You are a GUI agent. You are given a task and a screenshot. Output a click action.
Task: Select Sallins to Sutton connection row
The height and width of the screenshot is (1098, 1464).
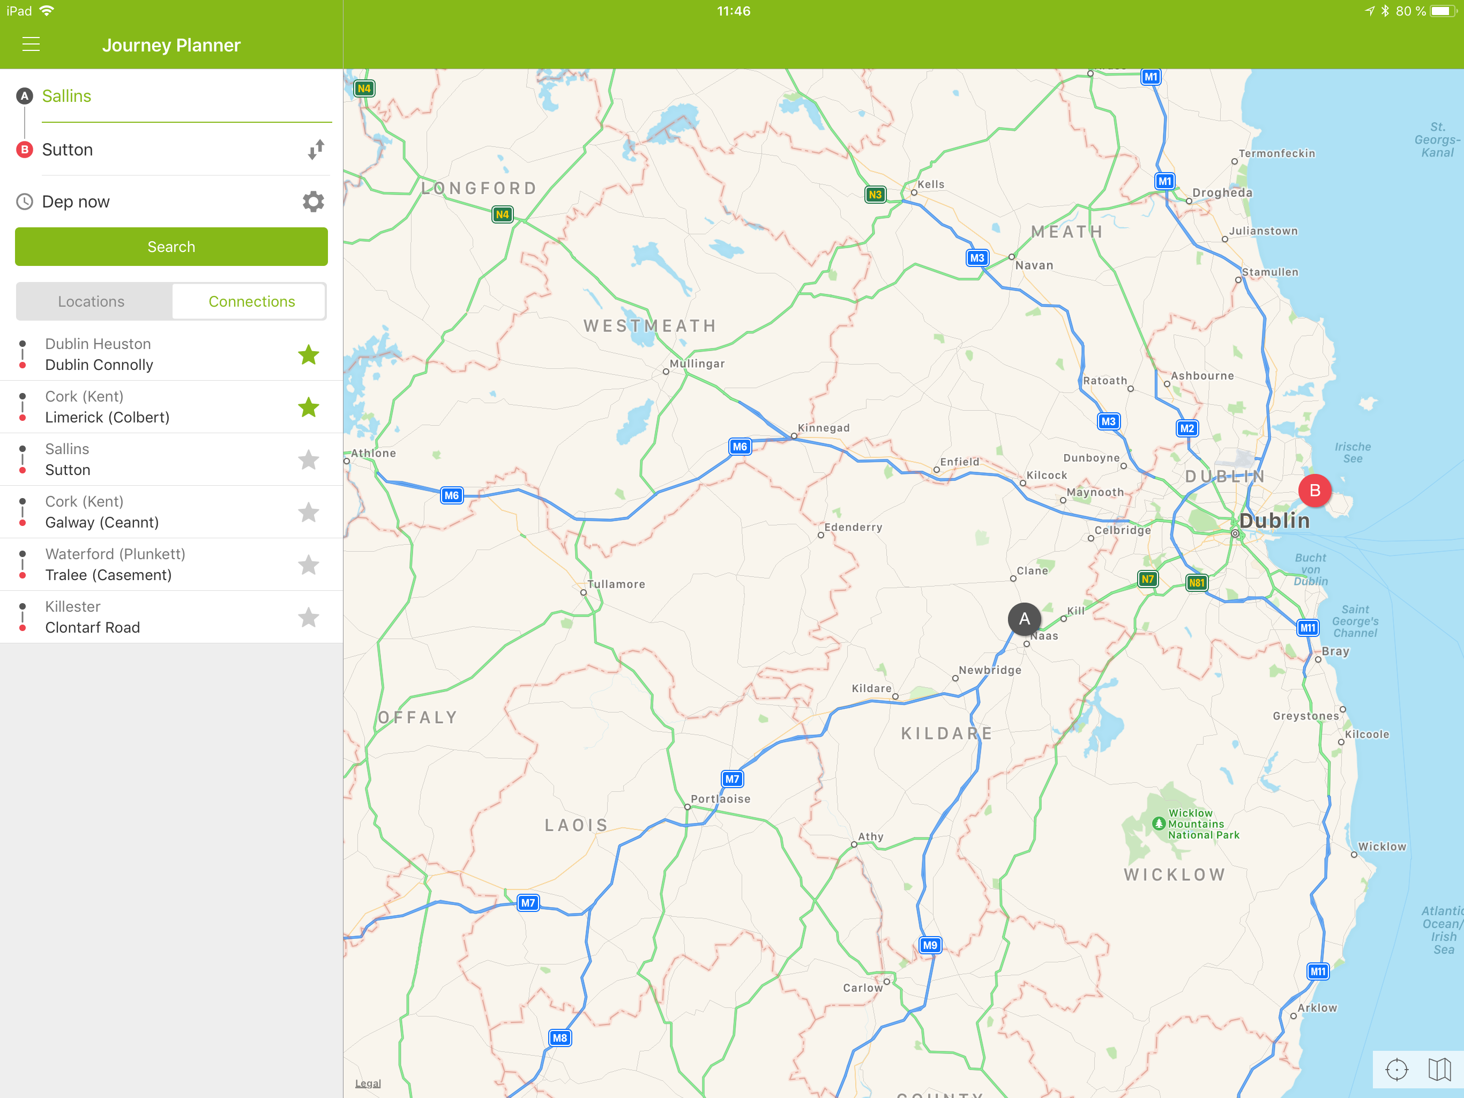point(171,459)
